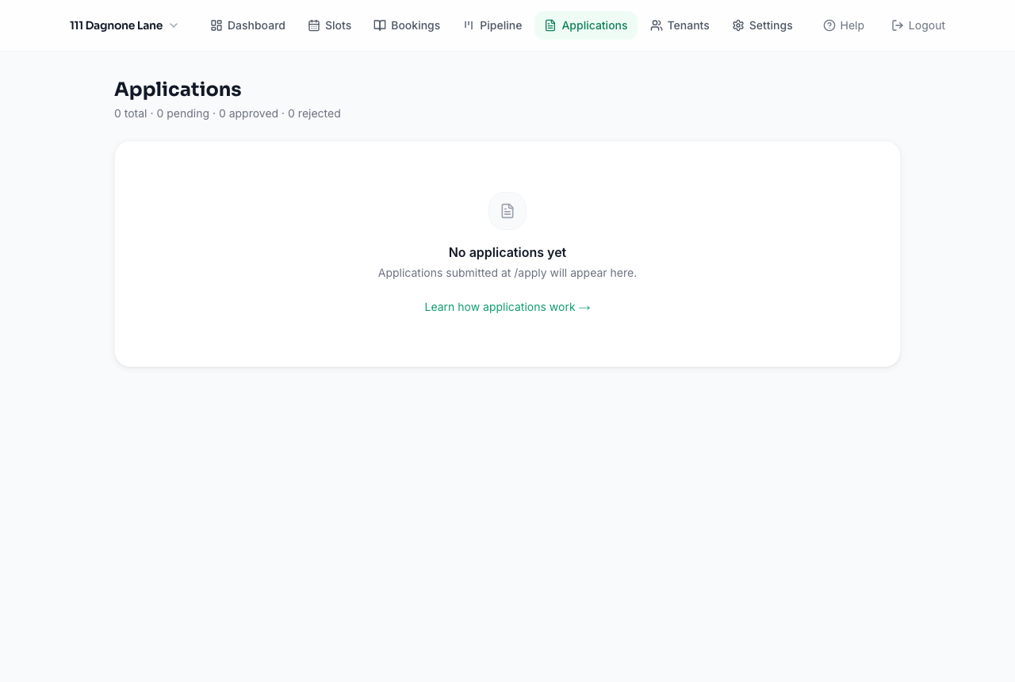Click the Settings gear icon
This screenshot has height=682, width=1015.
point(738,25)
